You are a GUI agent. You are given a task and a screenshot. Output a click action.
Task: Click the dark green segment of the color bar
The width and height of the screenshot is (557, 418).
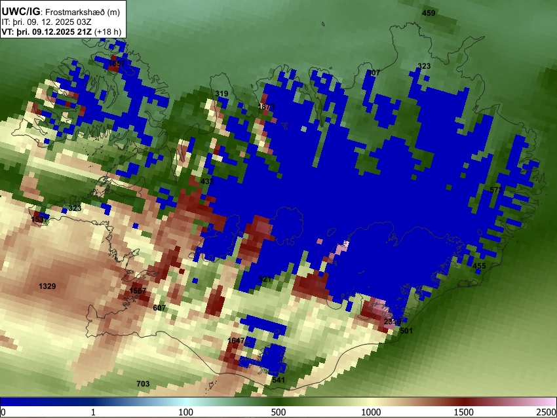click(278, 402)
